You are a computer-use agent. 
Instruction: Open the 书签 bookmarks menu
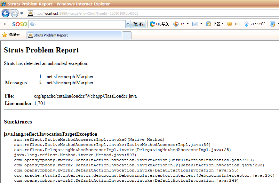pos(215,24)
